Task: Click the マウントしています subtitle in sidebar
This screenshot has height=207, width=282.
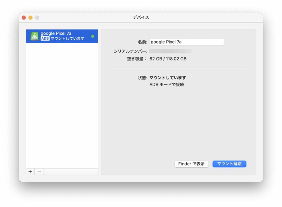Action: pyautogui.click(x=67, y=39)
